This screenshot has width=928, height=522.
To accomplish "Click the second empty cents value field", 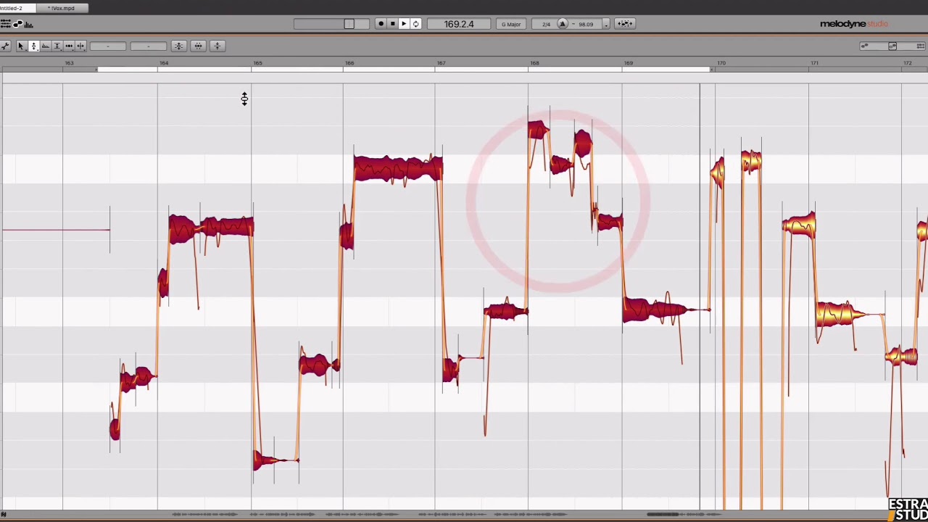I will click(149, 46).
